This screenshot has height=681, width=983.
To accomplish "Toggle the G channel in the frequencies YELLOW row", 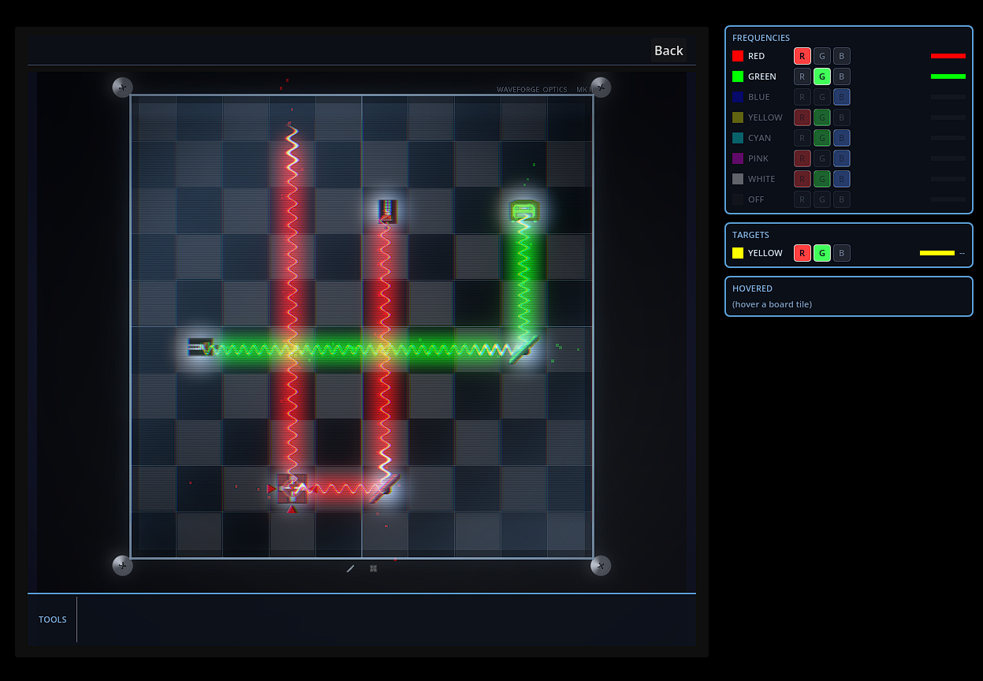I will 822,117.
